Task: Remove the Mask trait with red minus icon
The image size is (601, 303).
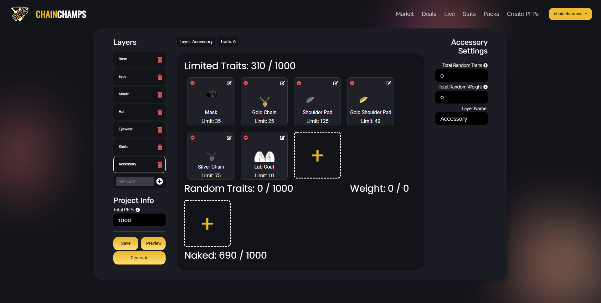Action: (x=193, y=83)
